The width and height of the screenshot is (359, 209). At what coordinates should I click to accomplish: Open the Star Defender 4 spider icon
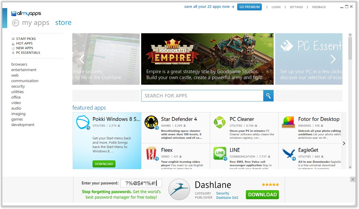pyautogui.click(x=151, y=122)
